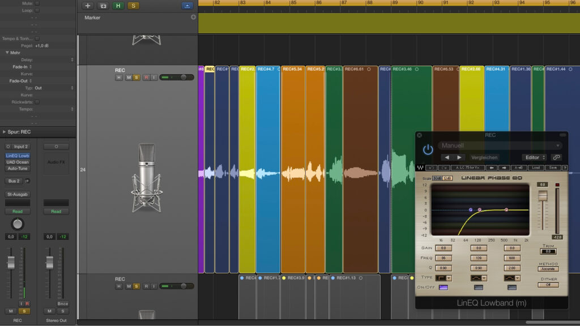Toggle the Mute checkbox in region inspector
The image size is (580, 326).
[x=37, y=3]
